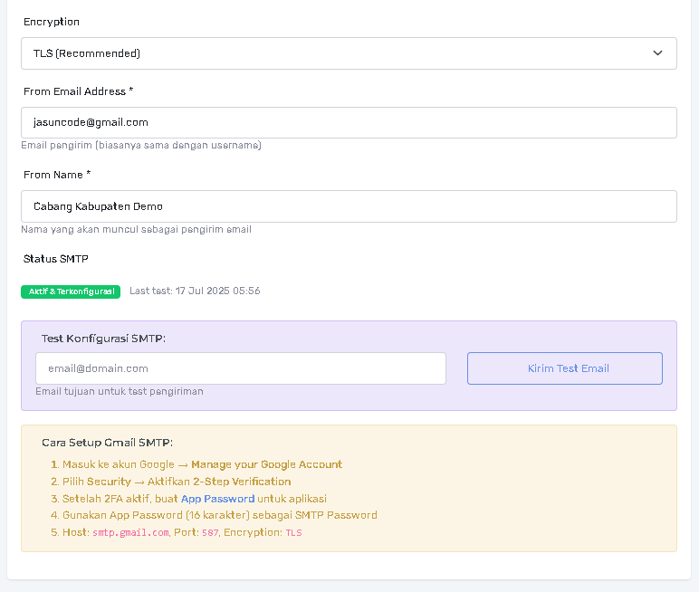The width and height of the screenshot is (699, 592).
Task: Click the green Aktif & Terkonfigurasi badge
Action: [71, 291]
